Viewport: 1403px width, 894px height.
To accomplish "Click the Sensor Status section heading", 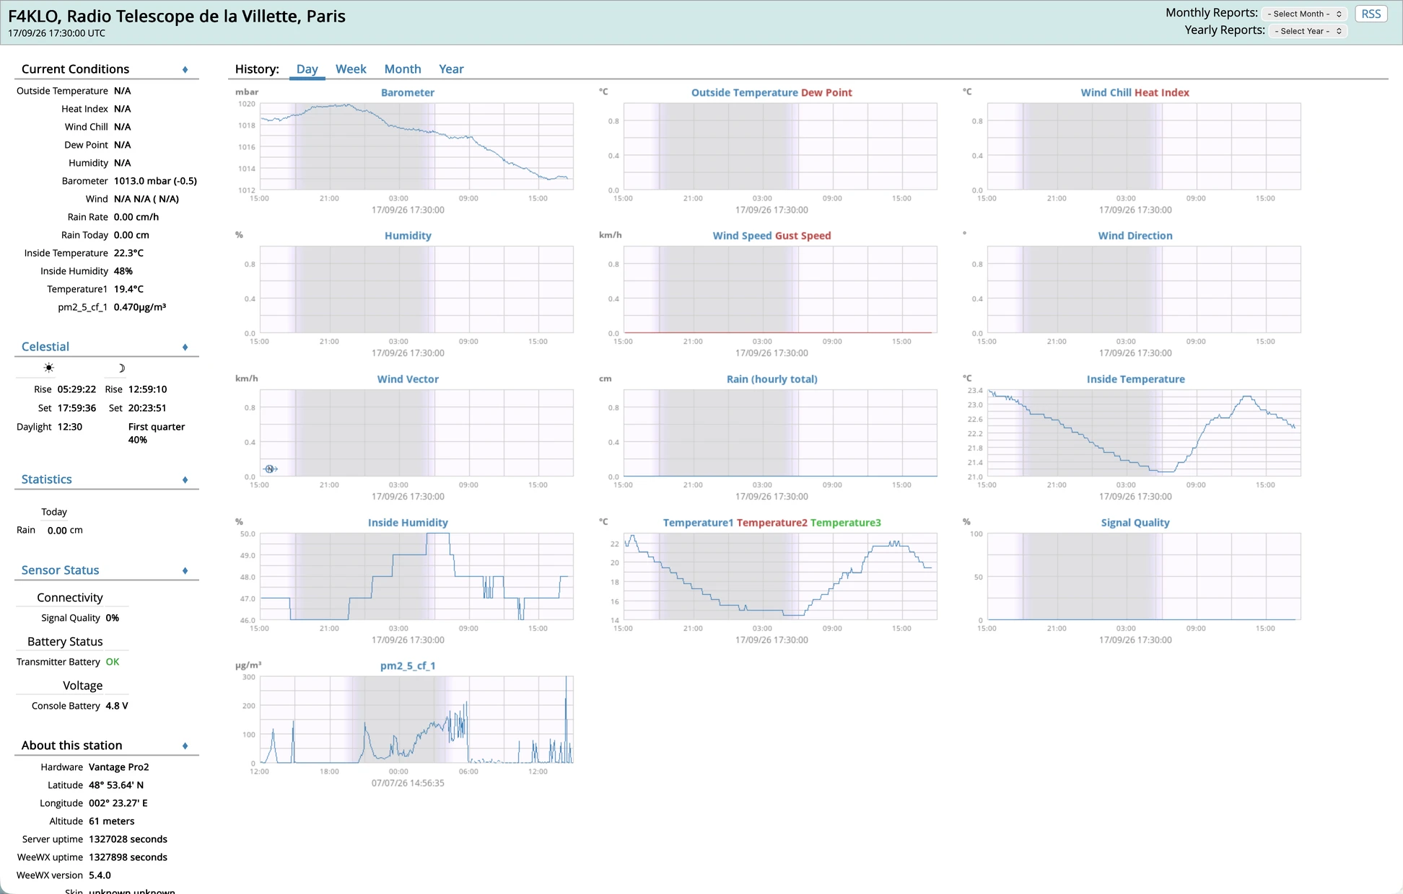I will coord(61,570).
